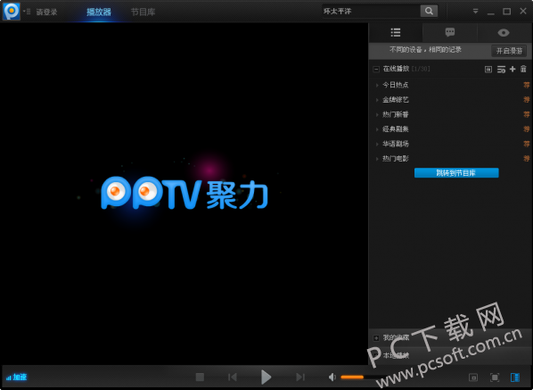Expand the 金牌综艺 arrow
Image resolution: width=533 pixels, height=390 pixels.
click(x=377, y=100)
